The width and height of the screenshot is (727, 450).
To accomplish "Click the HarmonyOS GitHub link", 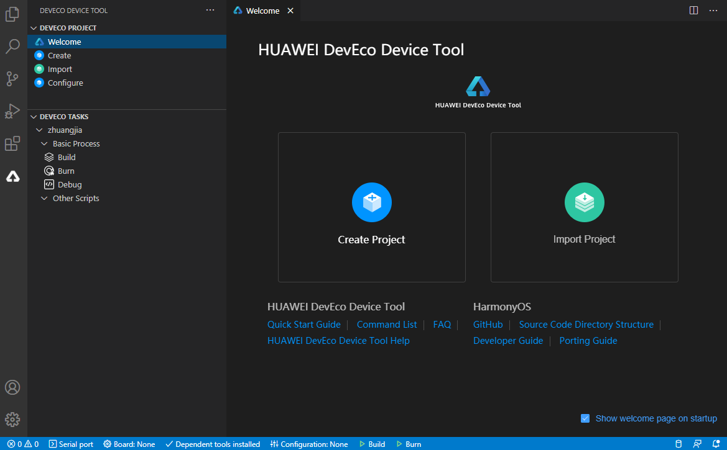I will [x=488, y=324].
